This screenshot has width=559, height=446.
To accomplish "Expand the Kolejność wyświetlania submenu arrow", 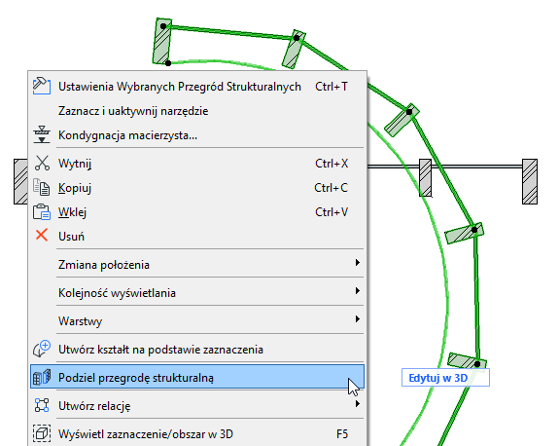I will [357, 290].
